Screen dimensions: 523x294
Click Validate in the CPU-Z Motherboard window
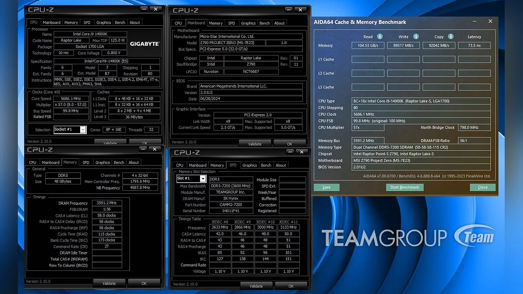[255, 144]
